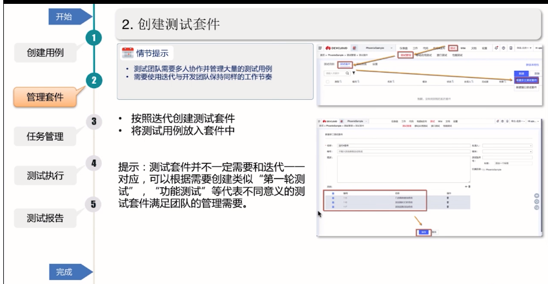Screen dimensions: 548x284
Task: Click the suite name field in lower form
Action: pos(404,146)
